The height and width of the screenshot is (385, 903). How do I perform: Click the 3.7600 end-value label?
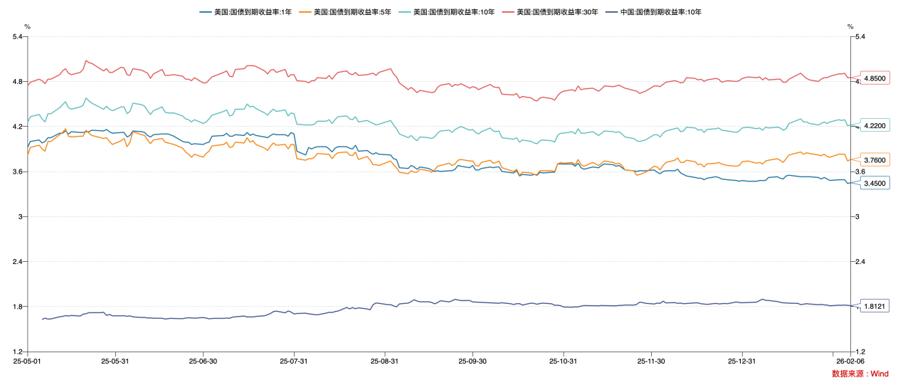point(875,160)
